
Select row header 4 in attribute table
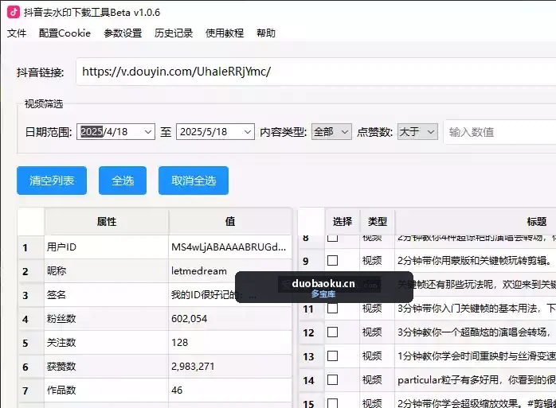click(31, 319)
